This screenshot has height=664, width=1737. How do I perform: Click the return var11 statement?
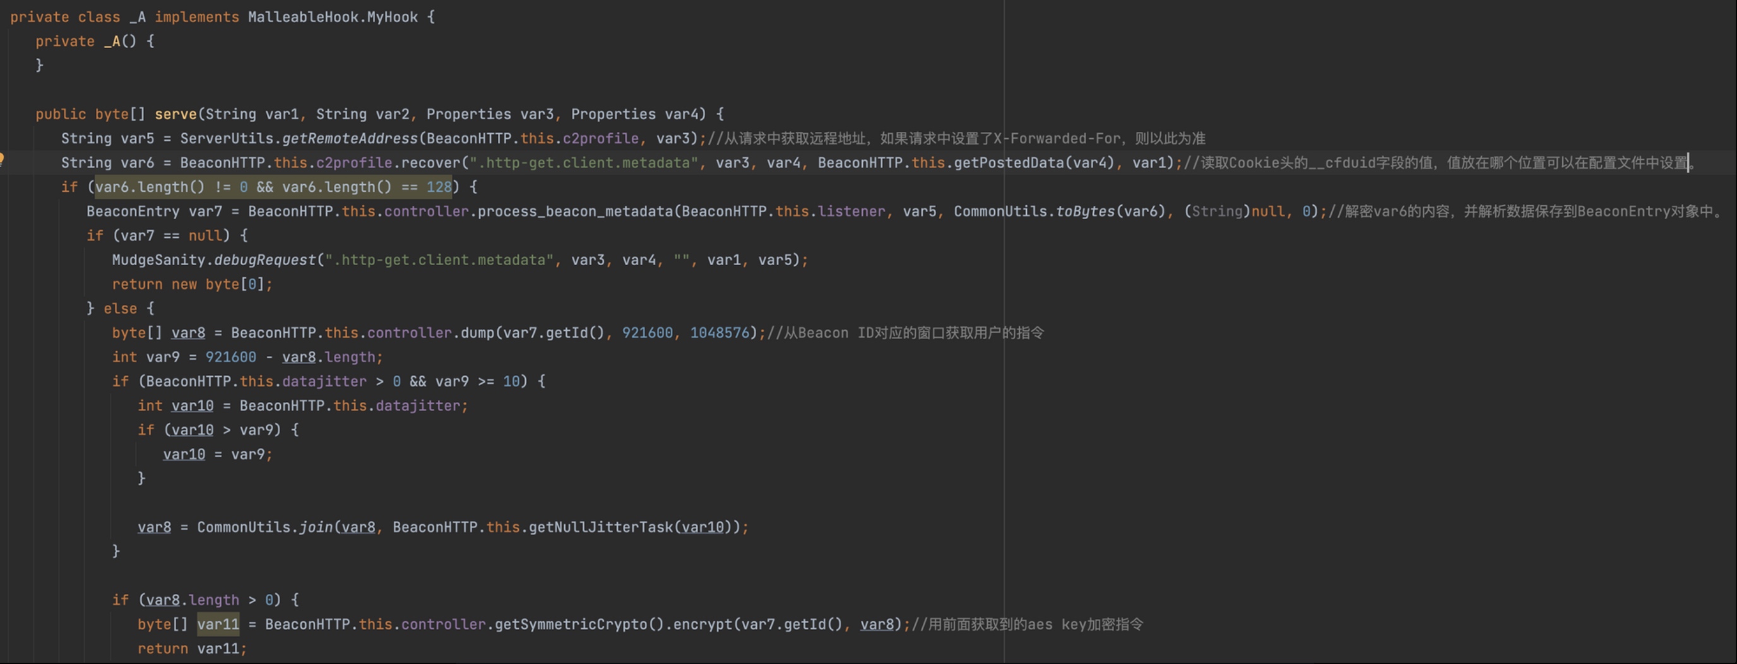click(191, 648)
